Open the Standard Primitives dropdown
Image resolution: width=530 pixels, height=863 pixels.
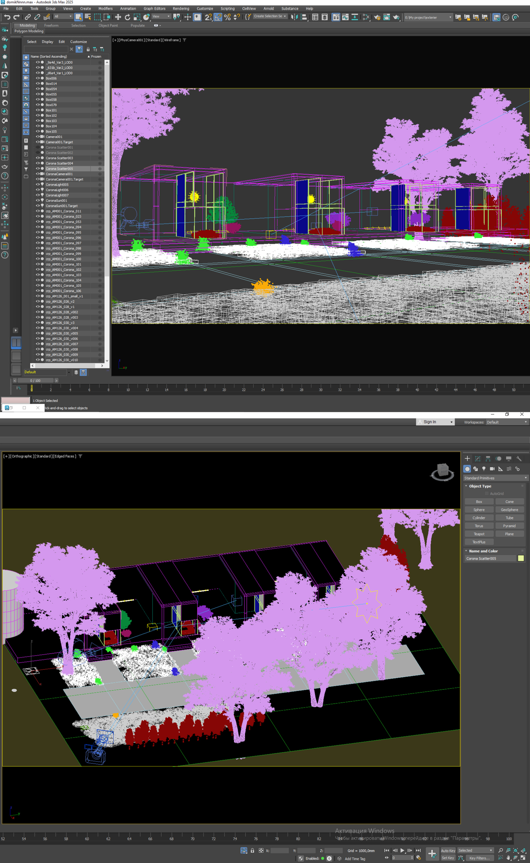tap(495, 478)
